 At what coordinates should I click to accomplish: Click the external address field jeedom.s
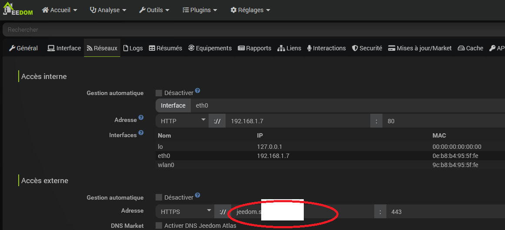pos(303,212)
